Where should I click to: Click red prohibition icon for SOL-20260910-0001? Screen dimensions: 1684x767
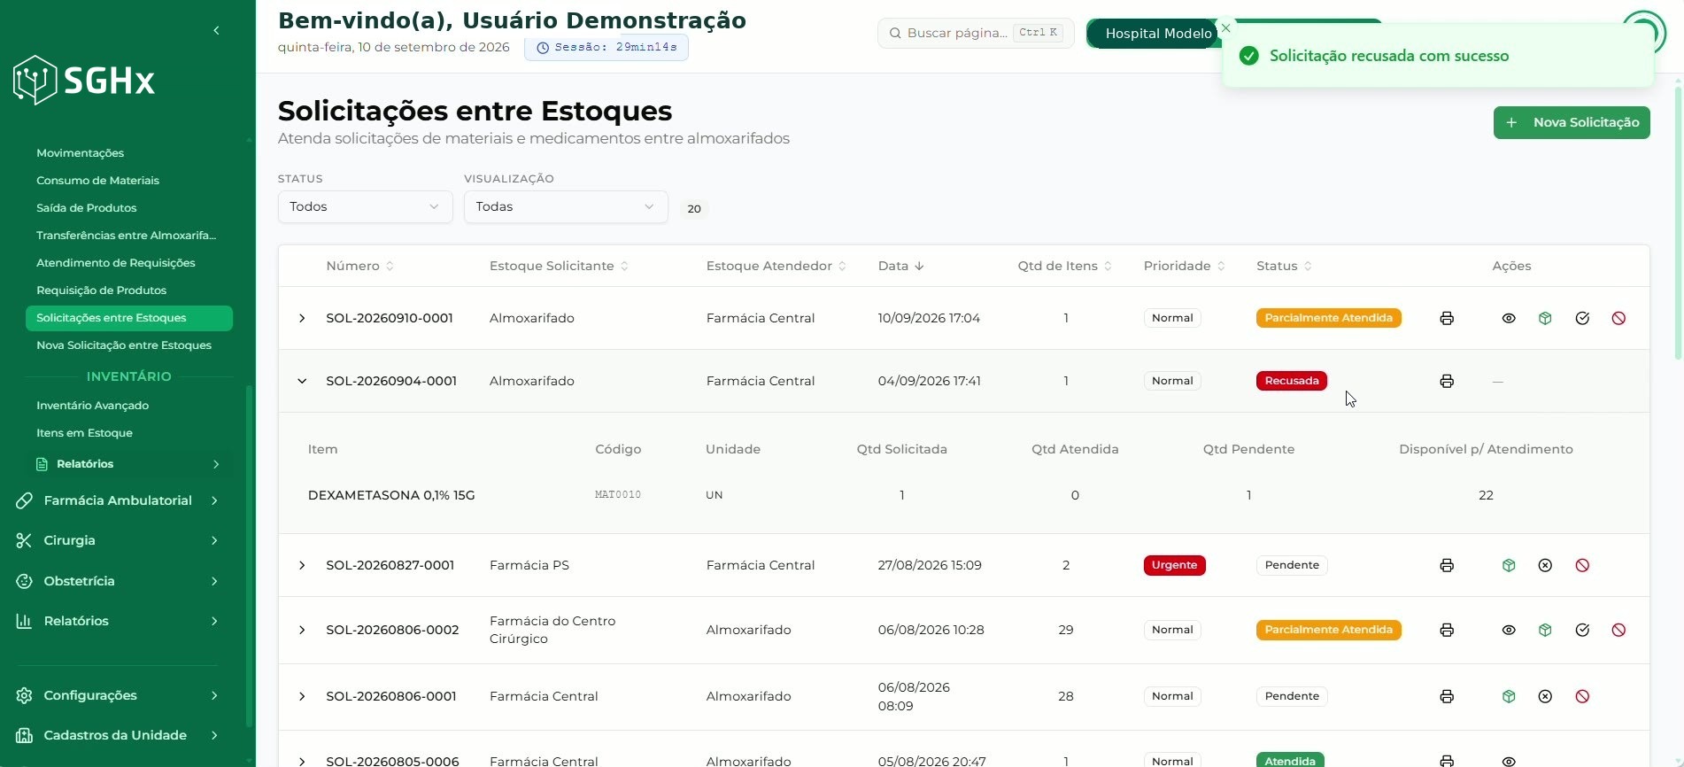pyautogui.click(x=1618, y=318)
